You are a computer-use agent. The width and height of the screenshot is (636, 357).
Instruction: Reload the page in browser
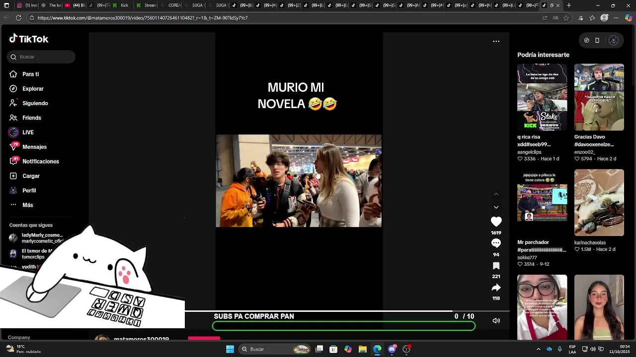pos(18,18)
